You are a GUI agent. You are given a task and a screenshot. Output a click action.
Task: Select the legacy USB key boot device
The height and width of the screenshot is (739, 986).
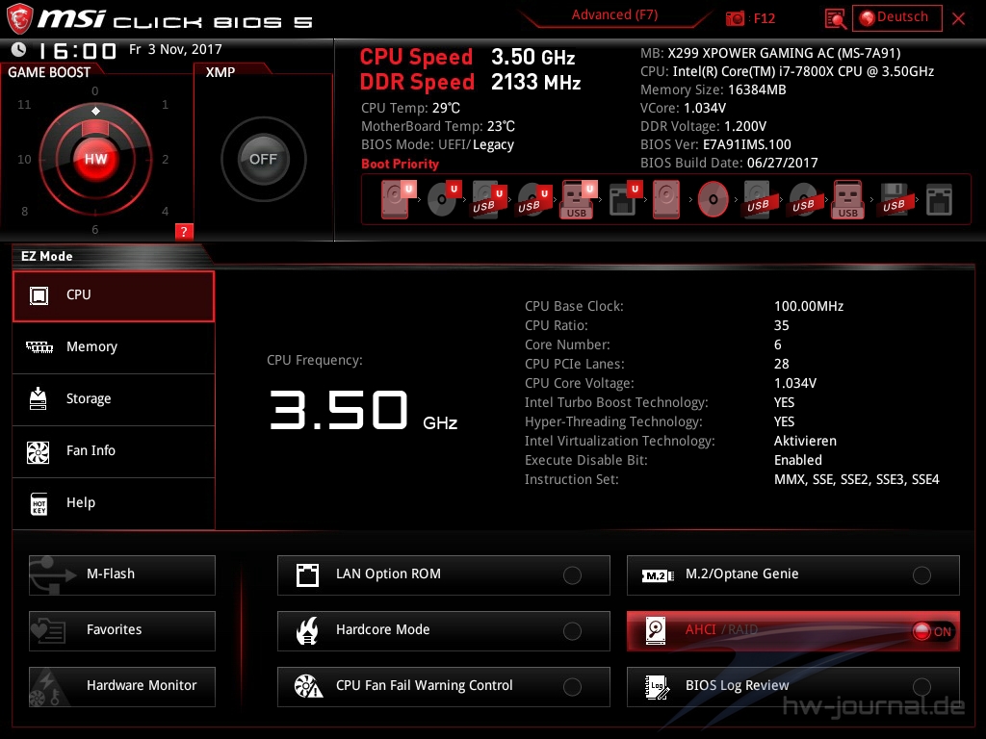click(847, 199)
